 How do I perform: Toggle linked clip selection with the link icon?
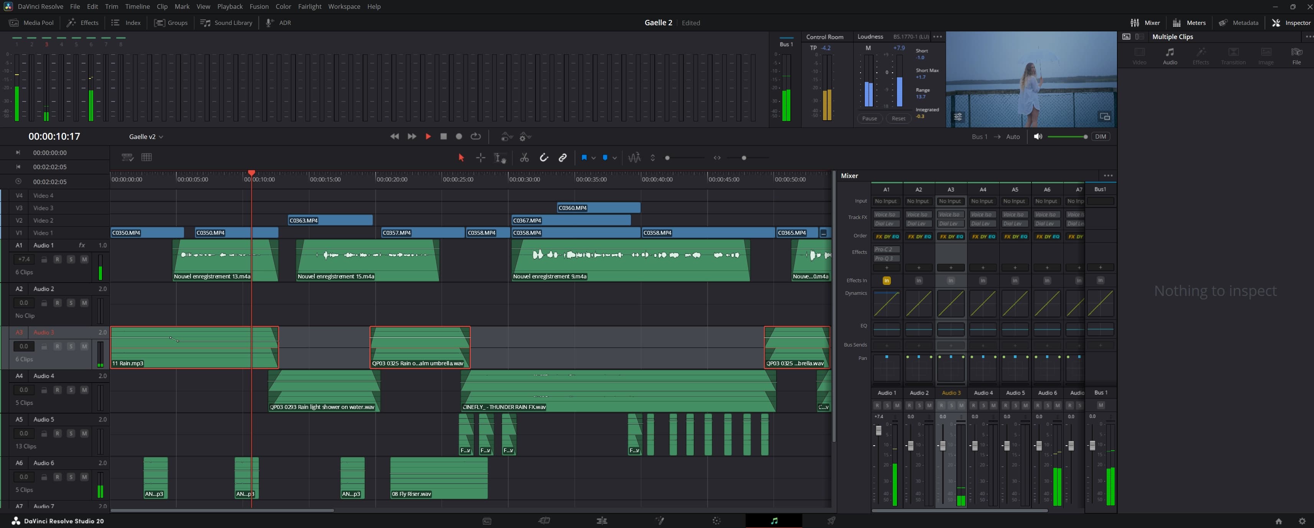[x=563, y=158]
